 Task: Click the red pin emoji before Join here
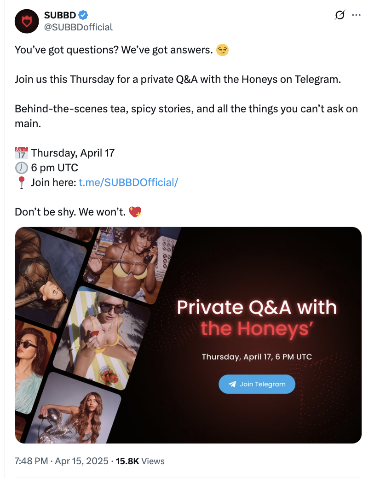click(x=21, y=182)
